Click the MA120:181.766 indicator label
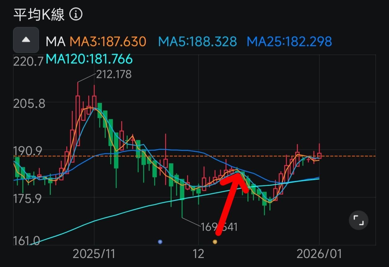This screenshot has width=389, height=267. click(89, 59)
